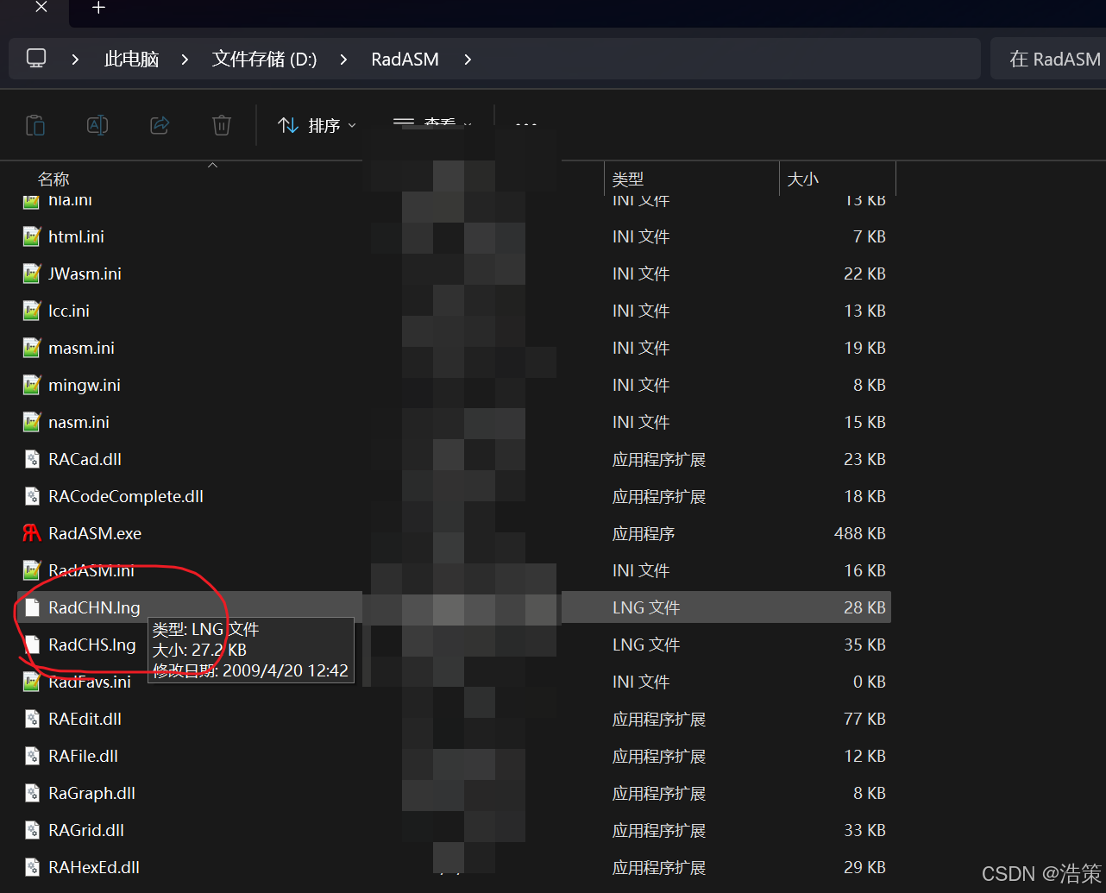The width and height of the screenshot is (1106, 893).
Task: Click file name RadCHN.lng
Action: click(94, 607)
